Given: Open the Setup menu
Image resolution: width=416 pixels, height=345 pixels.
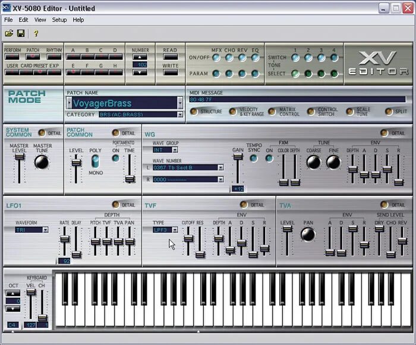Looking at the screenshot, I should 59,20.
